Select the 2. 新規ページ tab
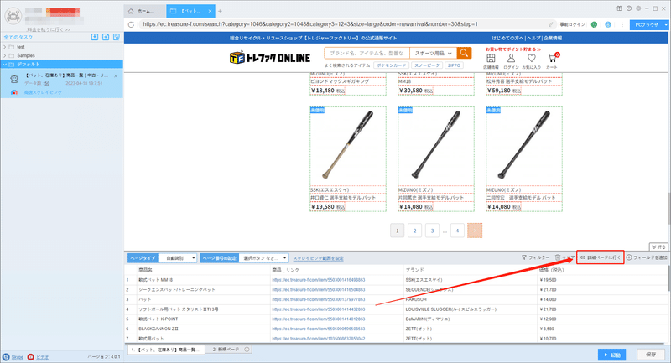Image resolution: width=671 pixels, height=363 pixels. point(230,350)
